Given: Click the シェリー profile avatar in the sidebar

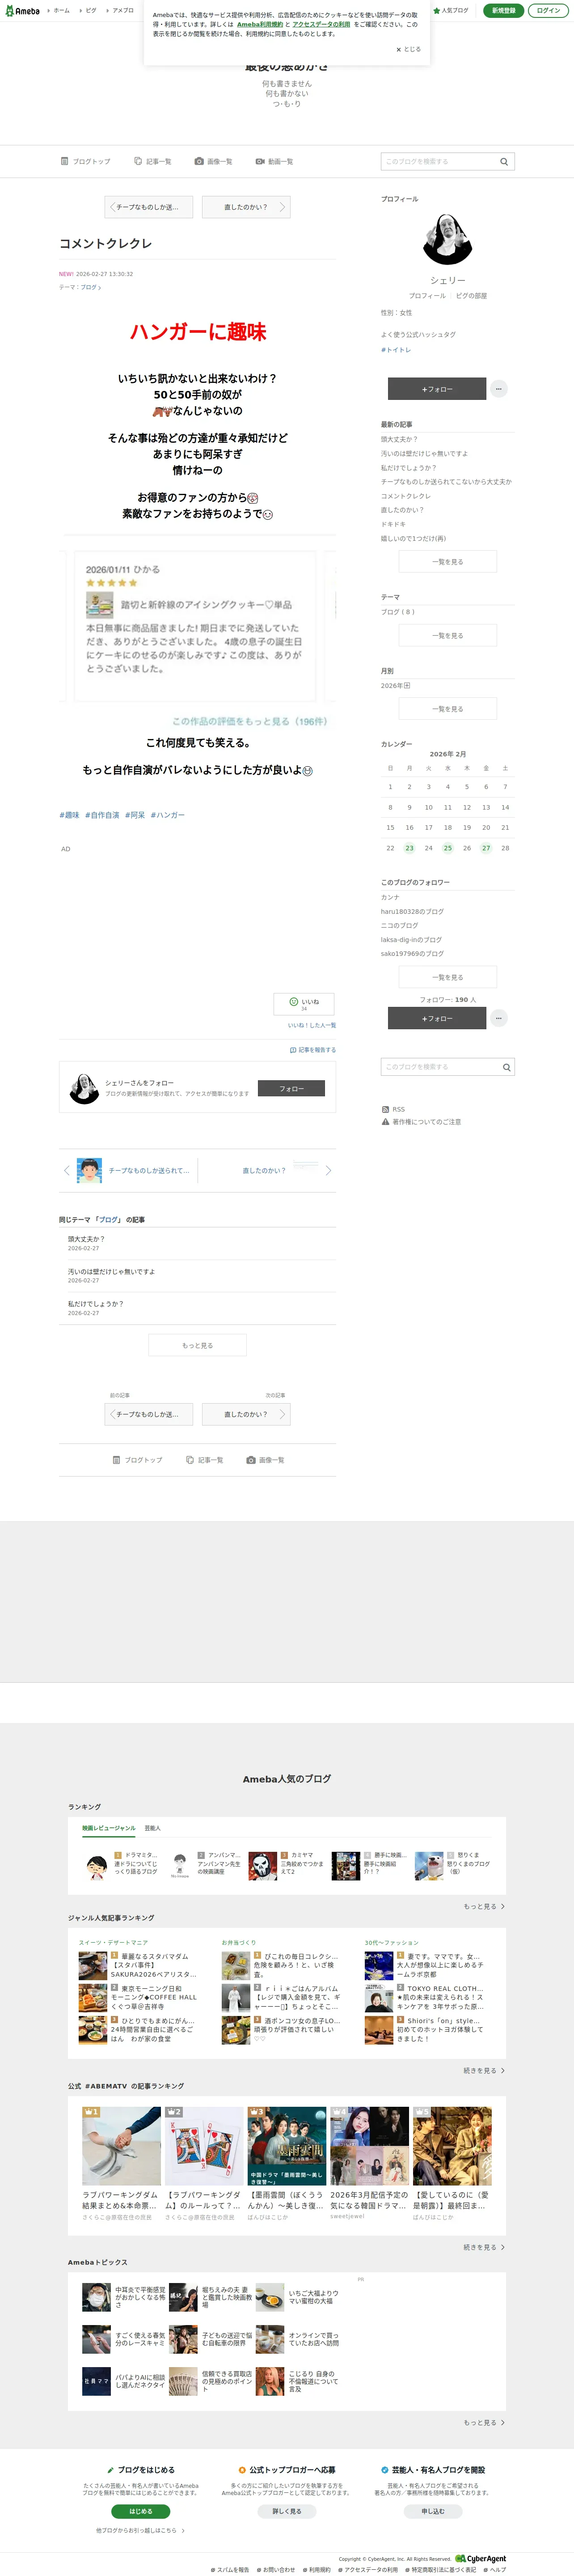Looking at the screenshot, I should (447, 239).
